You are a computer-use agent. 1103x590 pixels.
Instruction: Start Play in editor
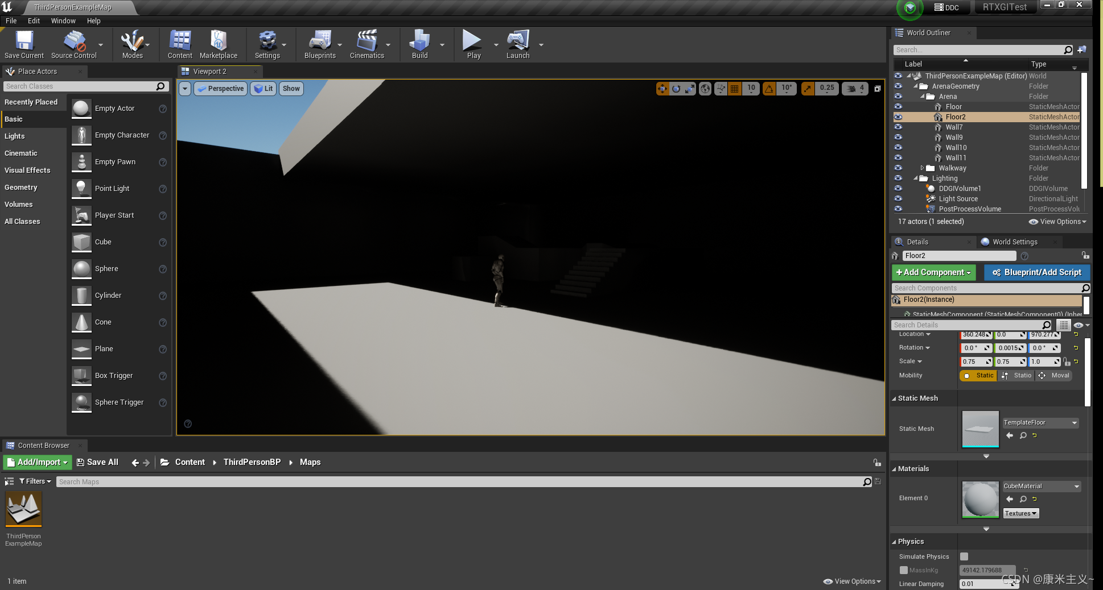click(x=474, y=44)
